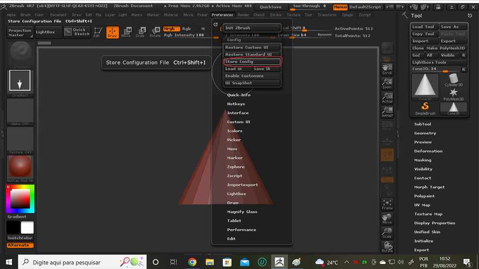Viewport: 479px width, 269px height.
Task: Click the AAHalf icon
Action: click(x=387, y=112)
